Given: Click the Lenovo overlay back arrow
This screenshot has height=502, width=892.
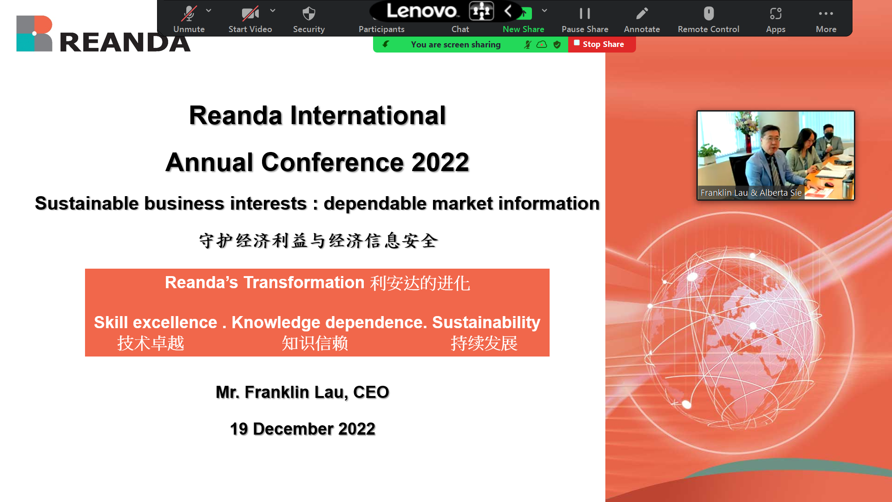Looking at the screenshot, I should tap(508, 11).
